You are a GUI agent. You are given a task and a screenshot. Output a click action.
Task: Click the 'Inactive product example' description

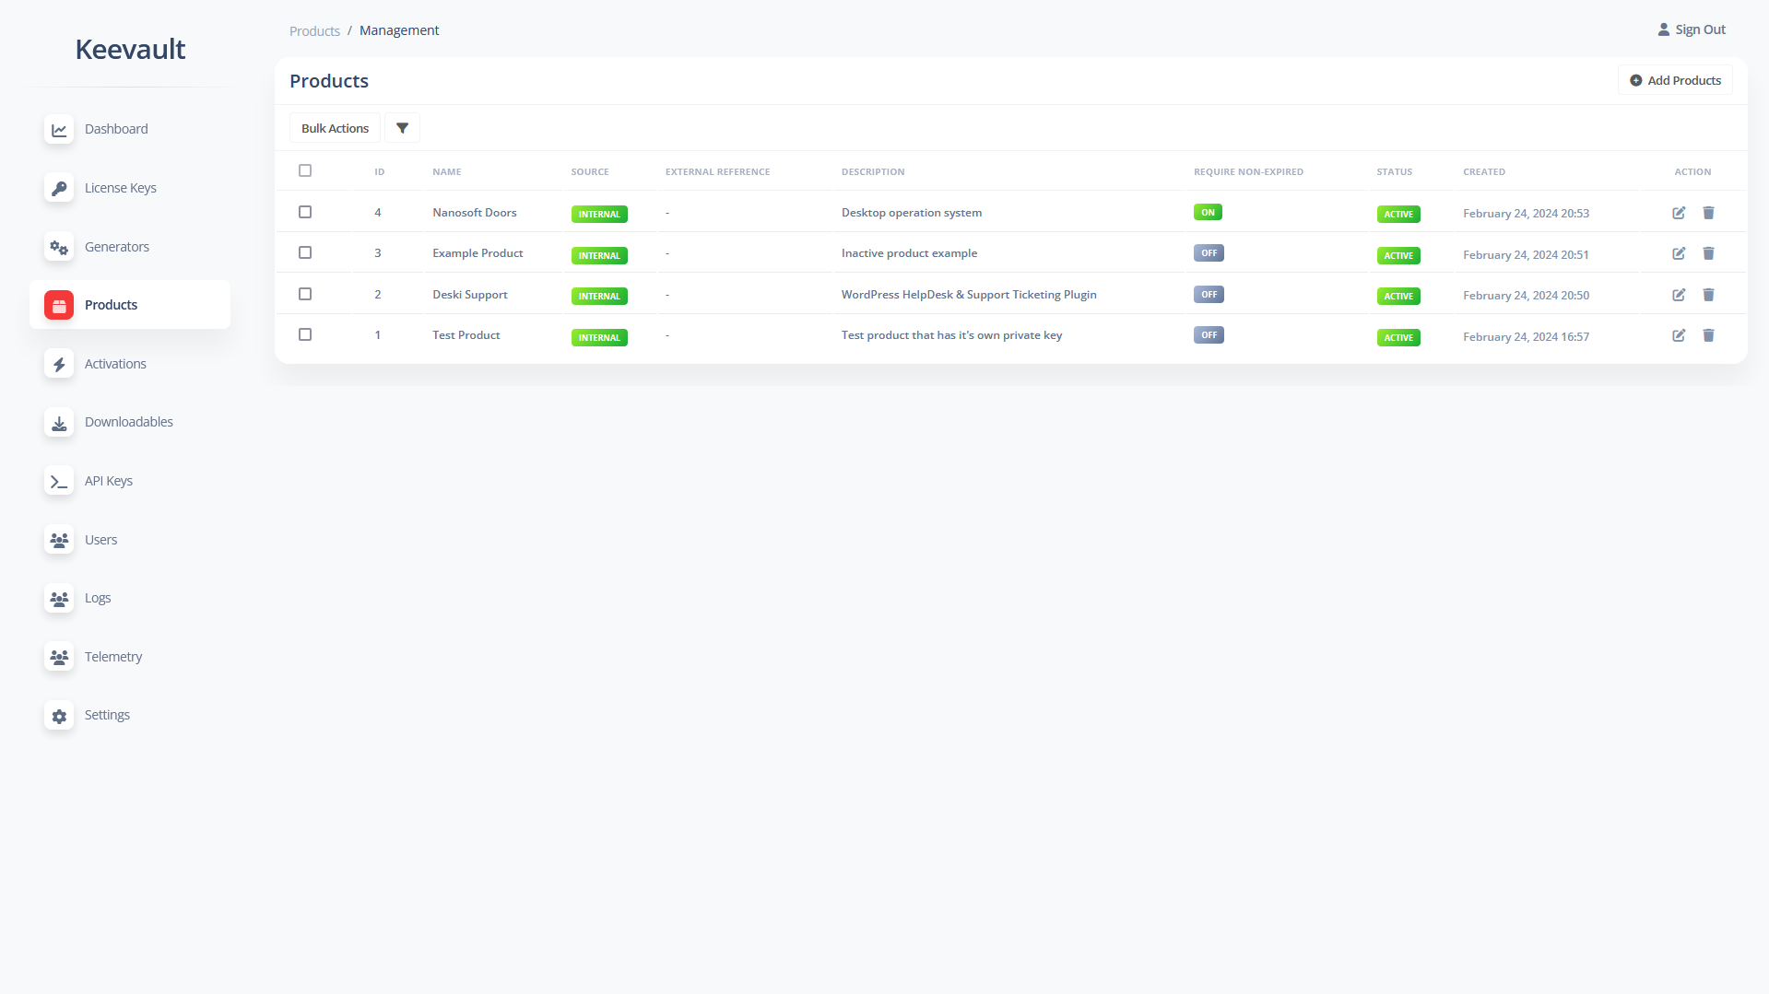tap(909, 253)
